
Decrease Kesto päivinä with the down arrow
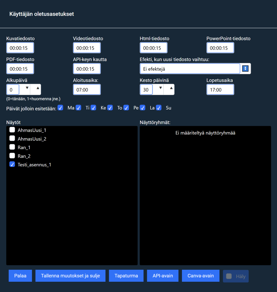coord(160,88)
